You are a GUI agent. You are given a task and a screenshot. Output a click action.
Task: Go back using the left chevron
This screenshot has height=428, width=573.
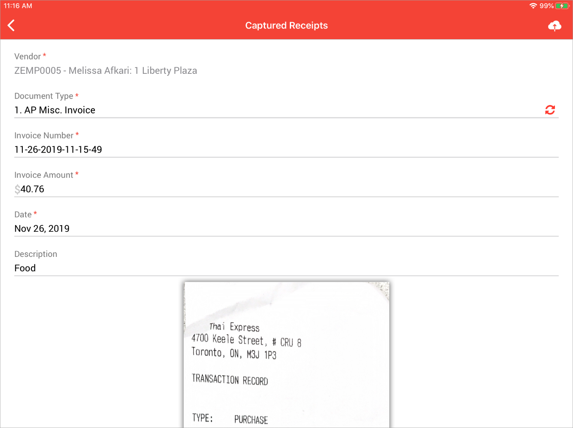click(11, 26)
